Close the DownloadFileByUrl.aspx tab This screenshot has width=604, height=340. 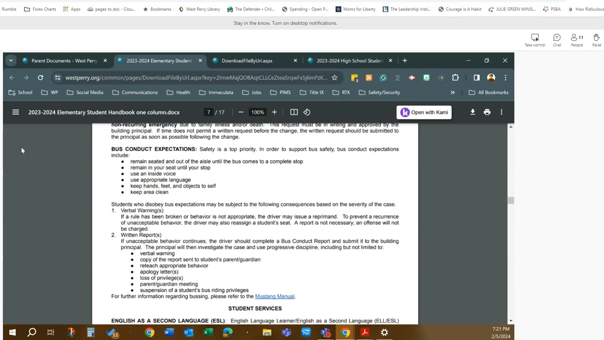pos(295,60)
